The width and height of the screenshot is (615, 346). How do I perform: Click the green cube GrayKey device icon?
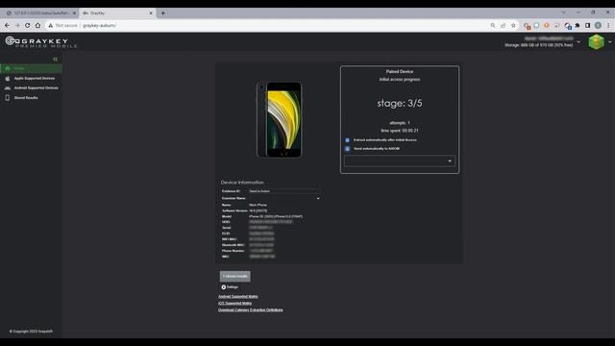pyautogui.click(x=596, y=42)
